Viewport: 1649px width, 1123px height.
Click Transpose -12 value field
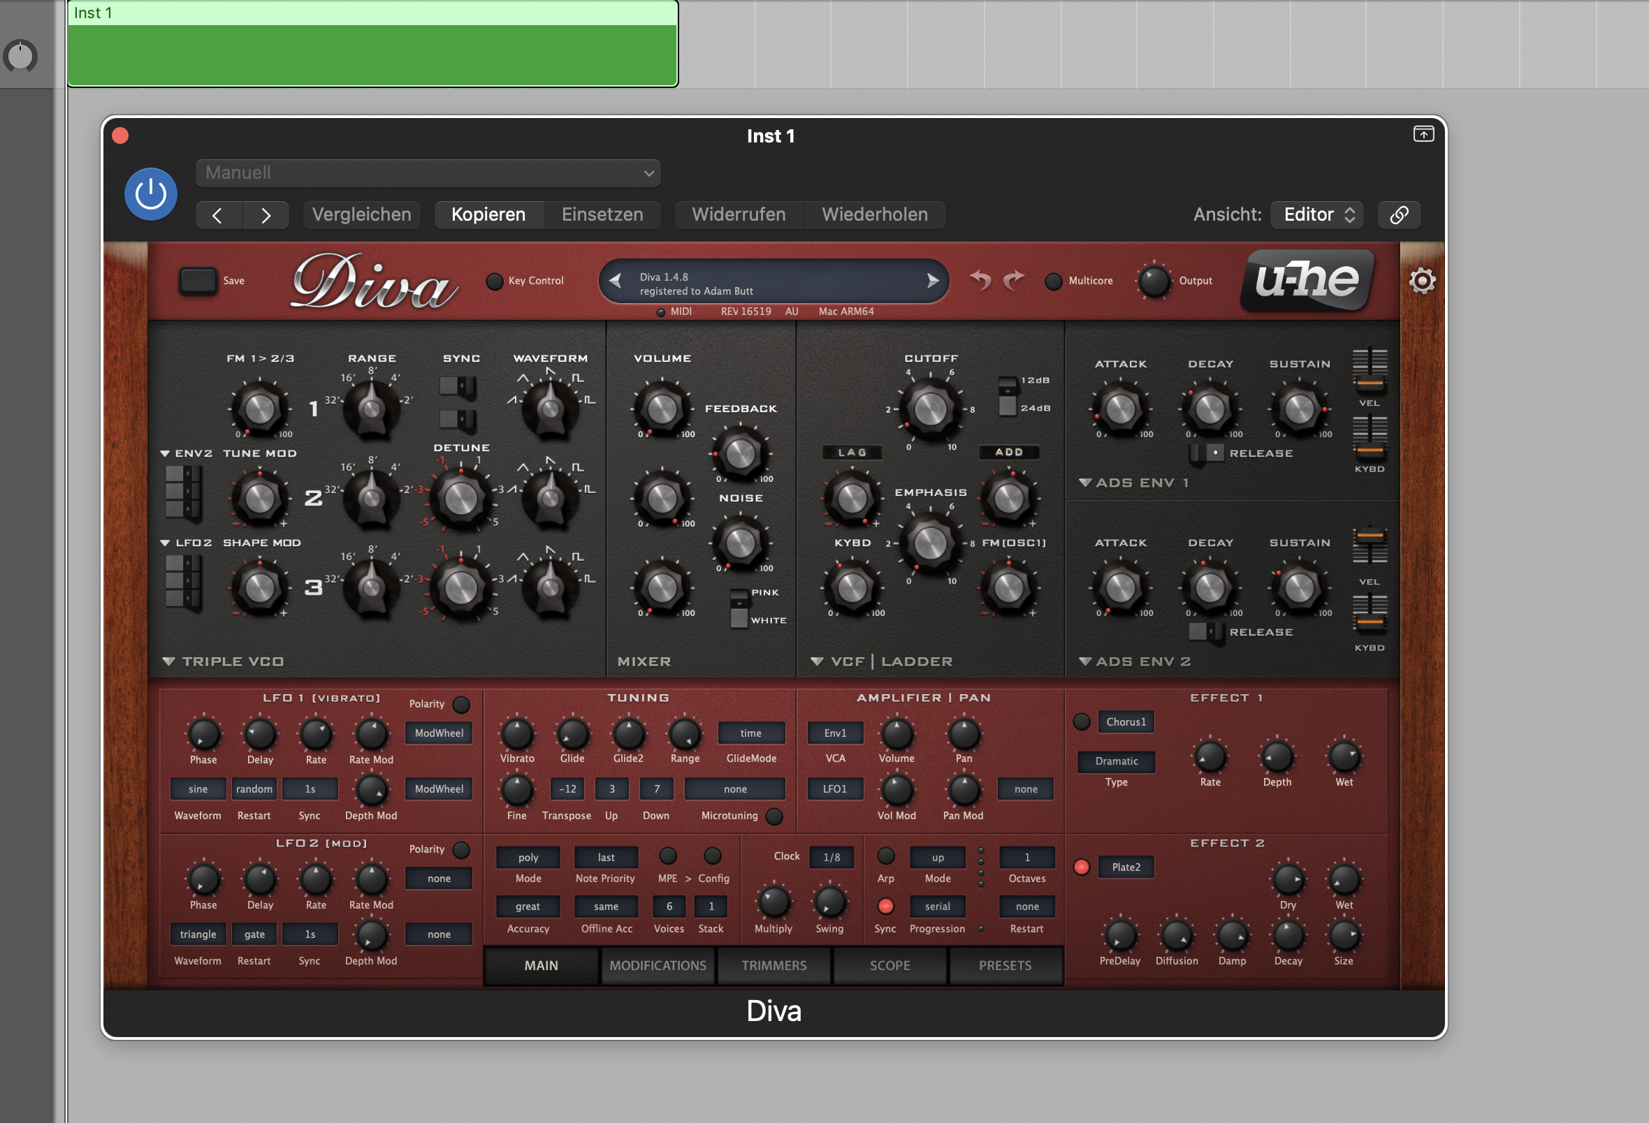(567, 789)
